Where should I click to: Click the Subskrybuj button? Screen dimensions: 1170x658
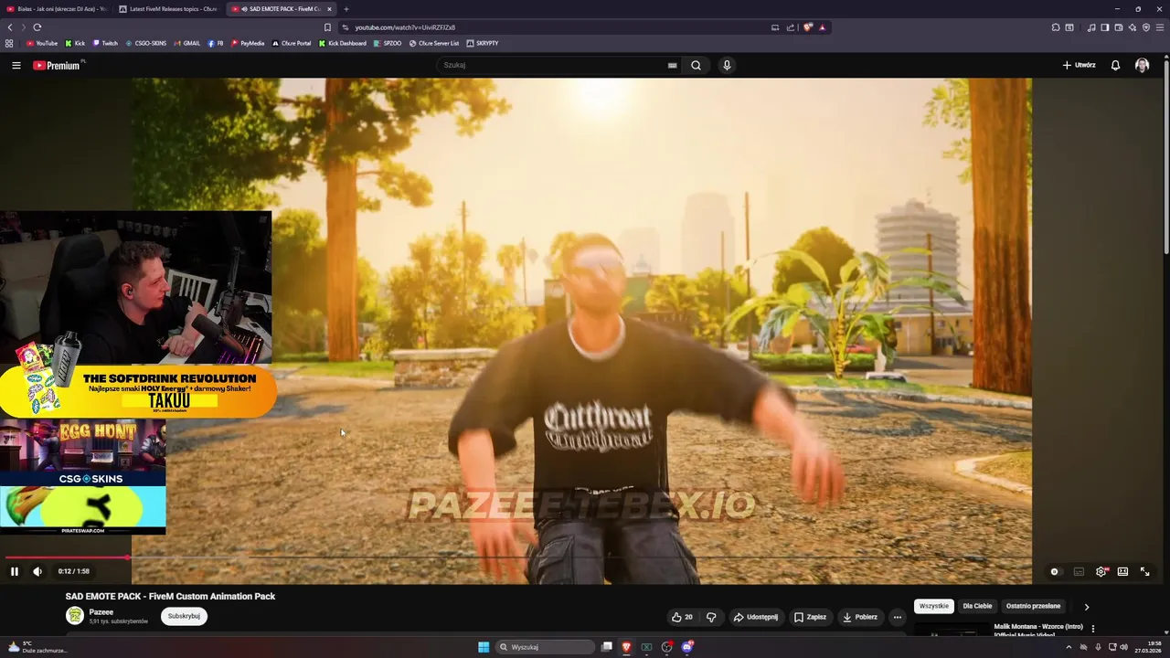pyautogui.click(x=184, y=616)
